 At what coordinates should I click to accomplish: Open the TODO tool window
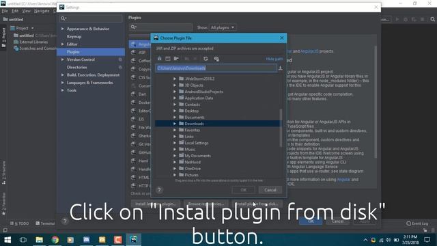coord(20,223)
